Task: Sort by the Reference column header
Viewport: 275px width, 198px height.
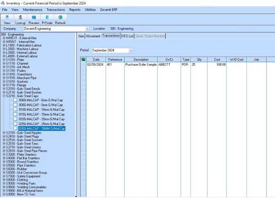Action: tap(115, 59)
